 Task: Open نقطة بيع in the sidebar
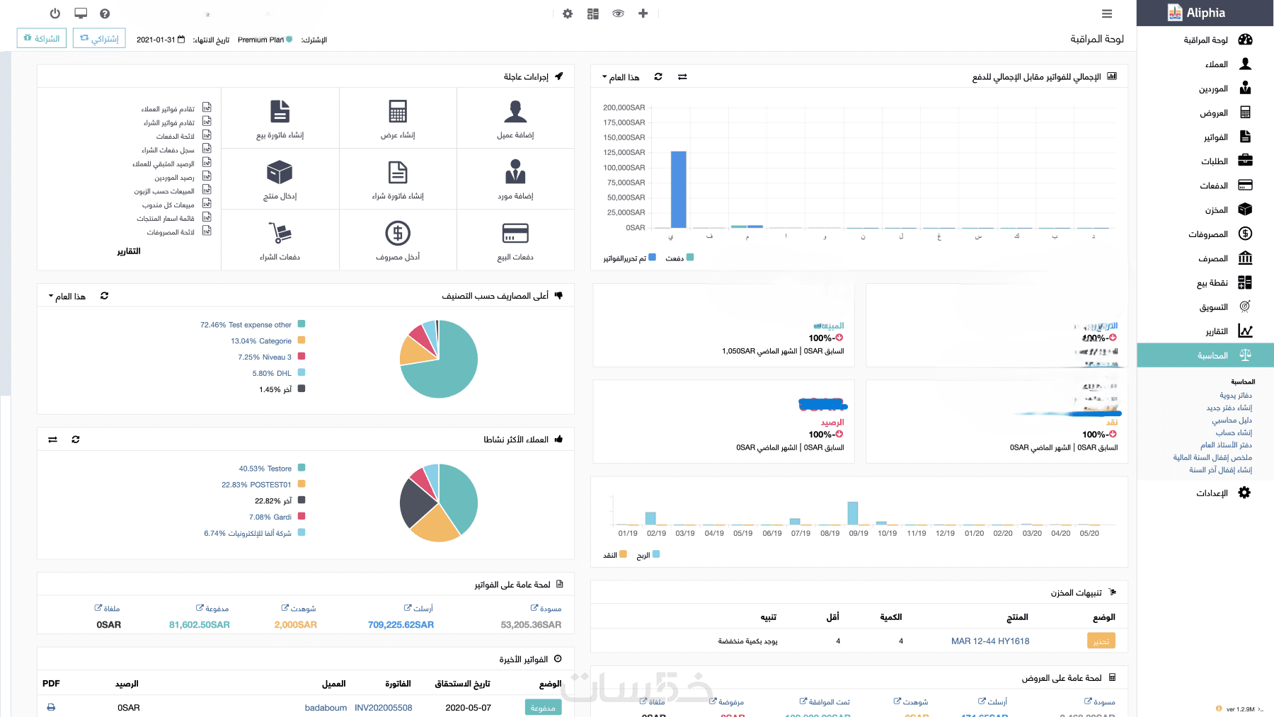(1224, 282)
